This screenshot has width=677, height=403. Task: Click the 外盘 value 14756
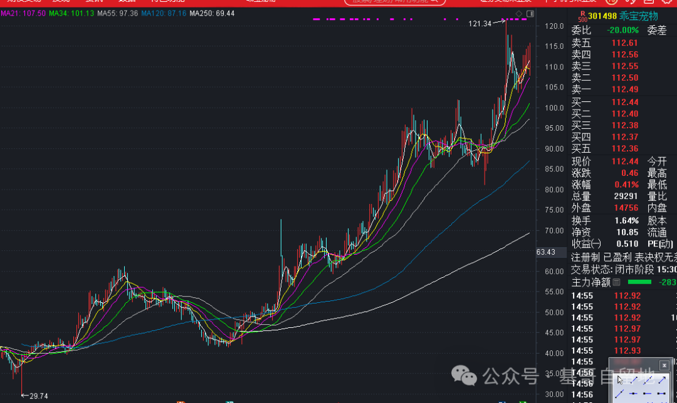tap(626, 208)
